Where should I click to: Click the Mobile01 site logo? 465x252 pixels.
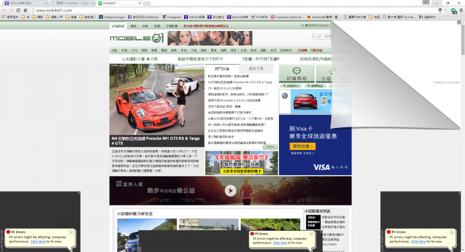tap(137, 38)
